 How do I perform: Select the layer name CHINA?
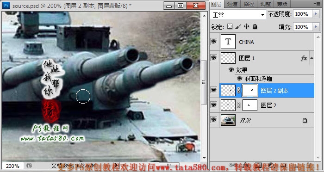[x=246, y=42]
